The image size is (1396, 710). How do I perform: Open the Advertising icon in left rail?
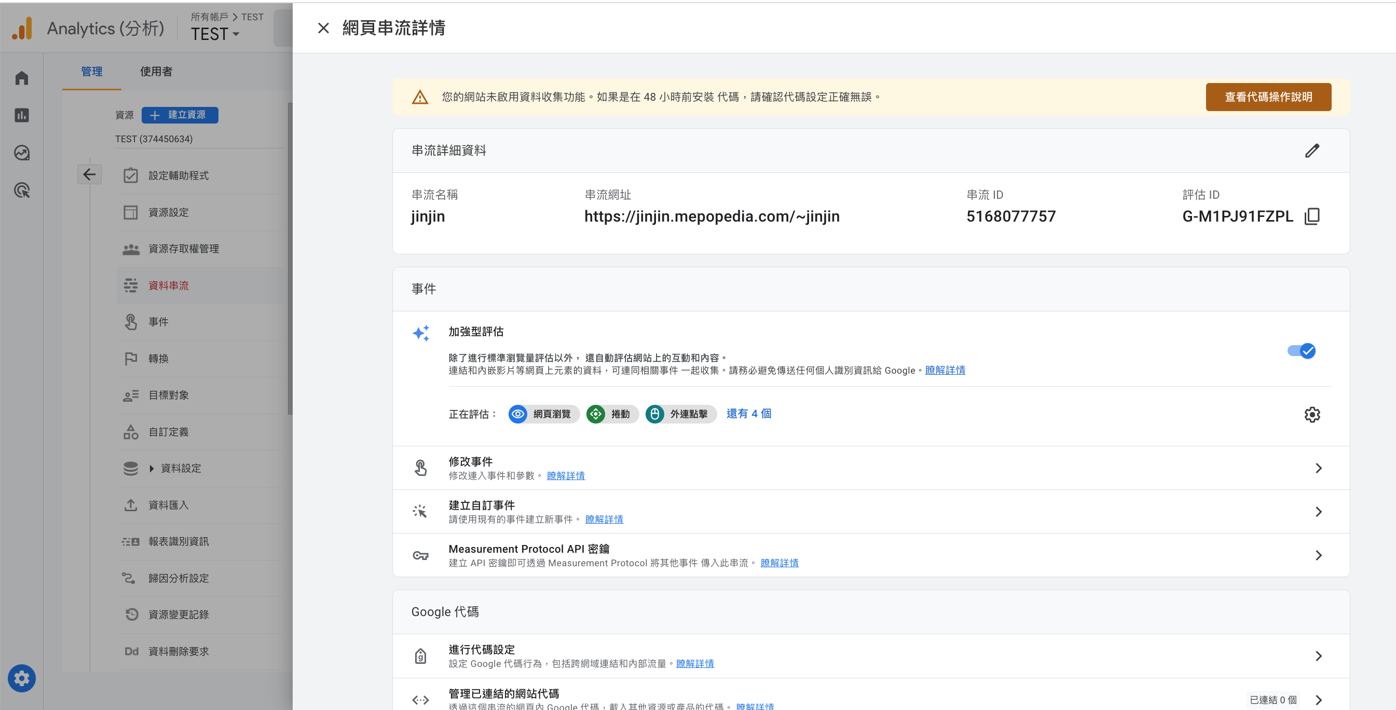[x=22, y=190]
